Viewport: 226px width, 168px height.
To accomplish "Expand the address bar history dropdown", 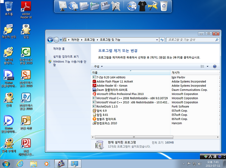I will 157,40.
